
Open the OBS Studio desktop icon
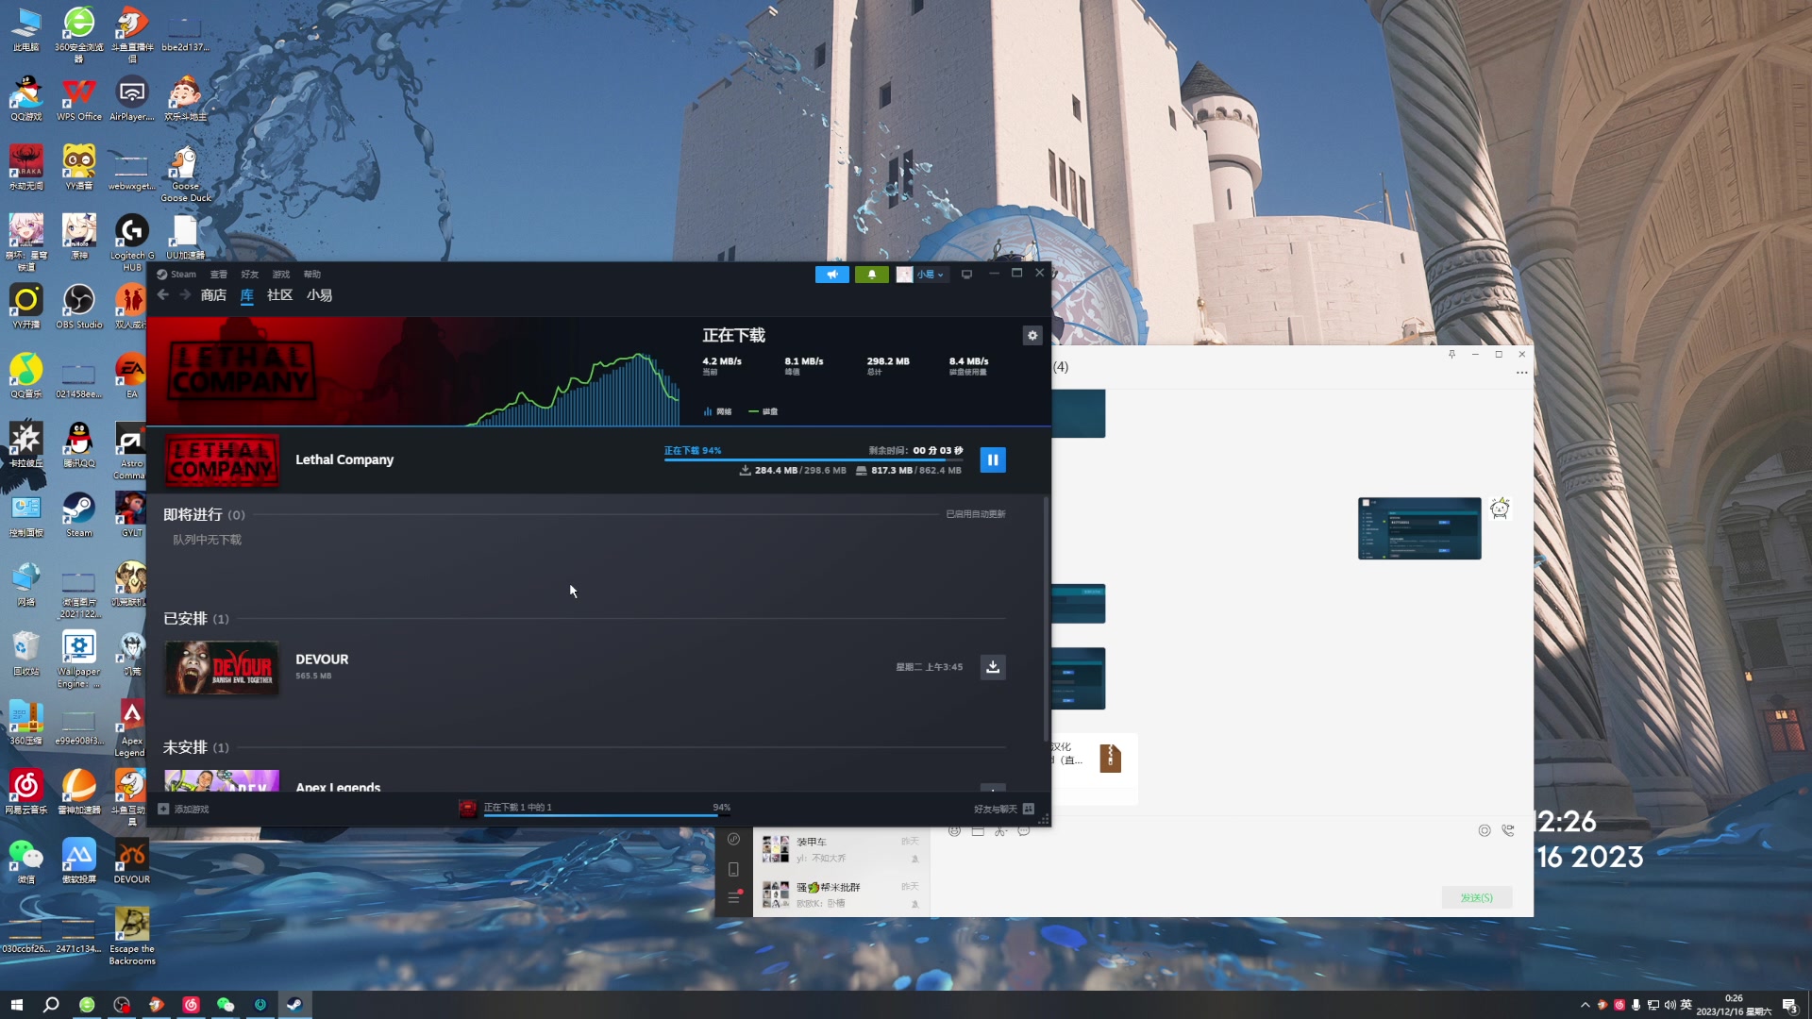coord(79,307)
